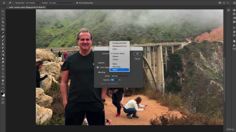Select the Zoom tool in the toolbox
Image resolution: width=236 pixels, height=132 pixels.
3,84
